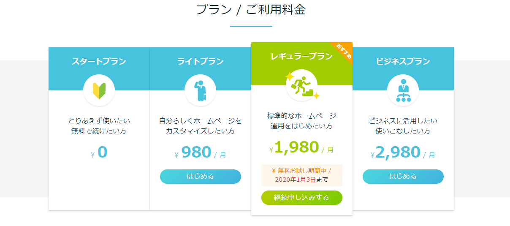This screenshot has height=226, width=510.
Task: Click the 無料お試し期間中 trial notice box
Action: (302, 175)
